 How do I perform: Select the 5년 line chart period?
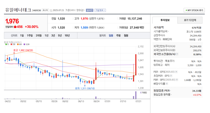click(x=60, y=35)
